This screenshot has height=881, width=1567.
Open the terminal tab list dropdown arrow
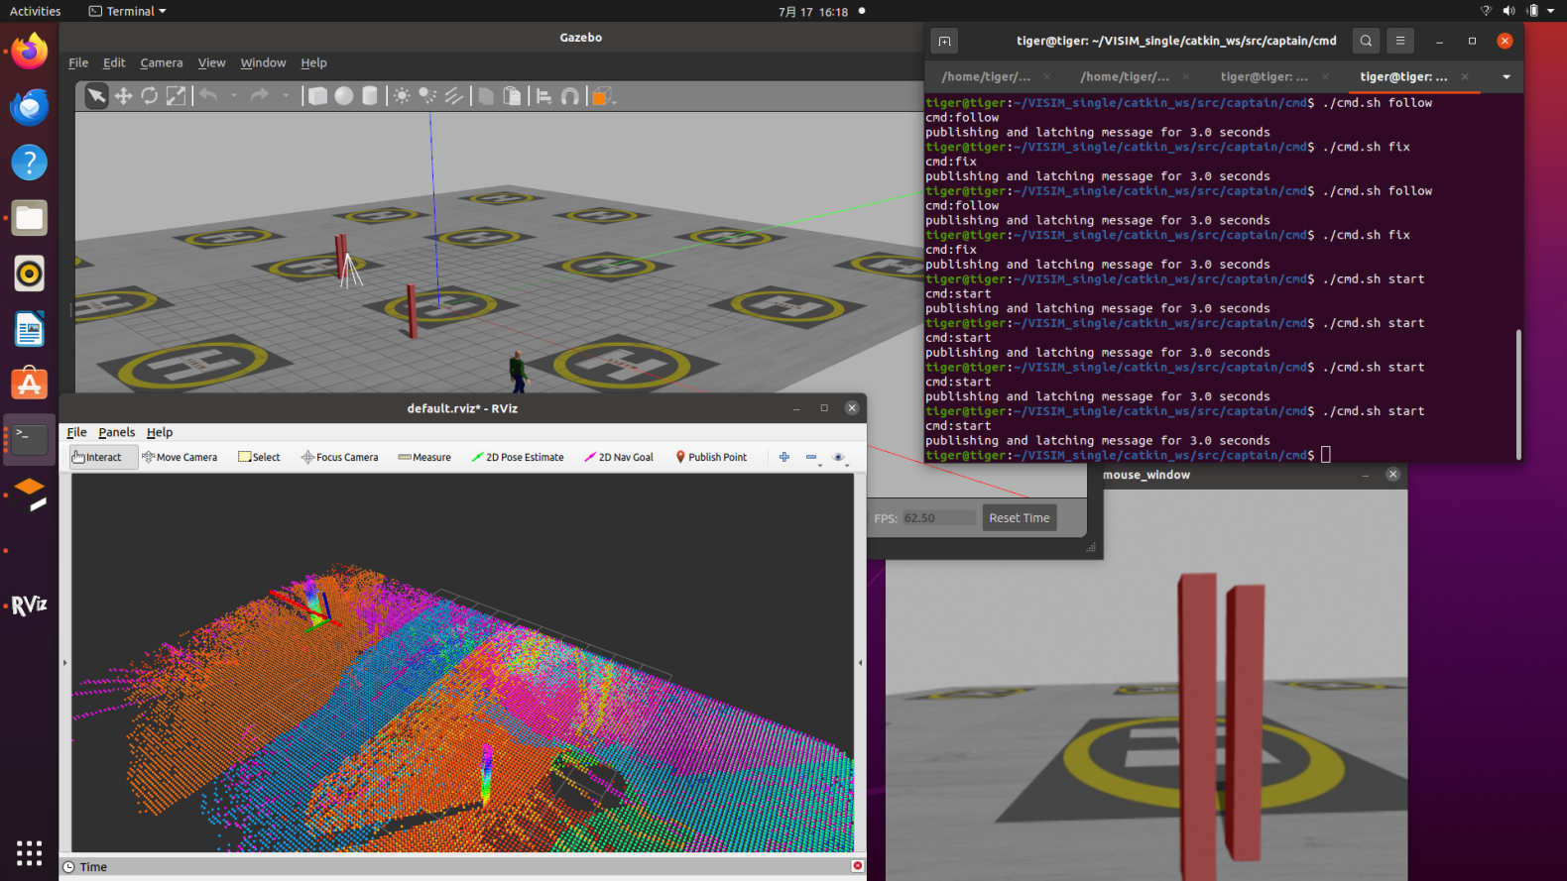[1506, 77]
